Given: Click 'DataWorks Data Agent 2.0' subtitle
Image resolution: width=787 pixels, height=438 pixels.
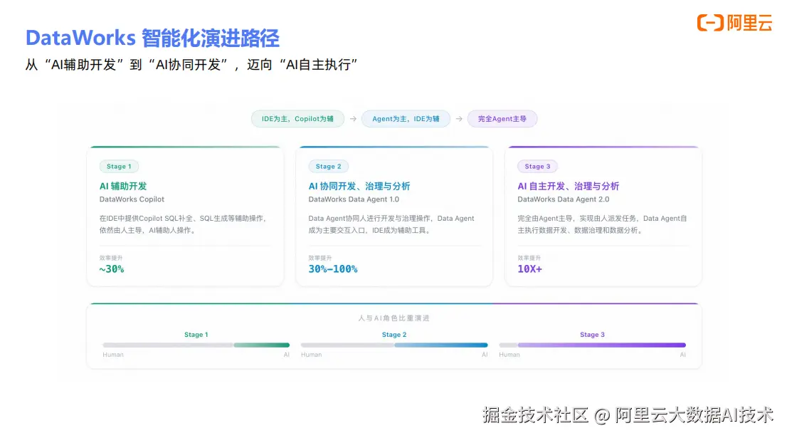Looking at the screenshot, I should 563,199.
